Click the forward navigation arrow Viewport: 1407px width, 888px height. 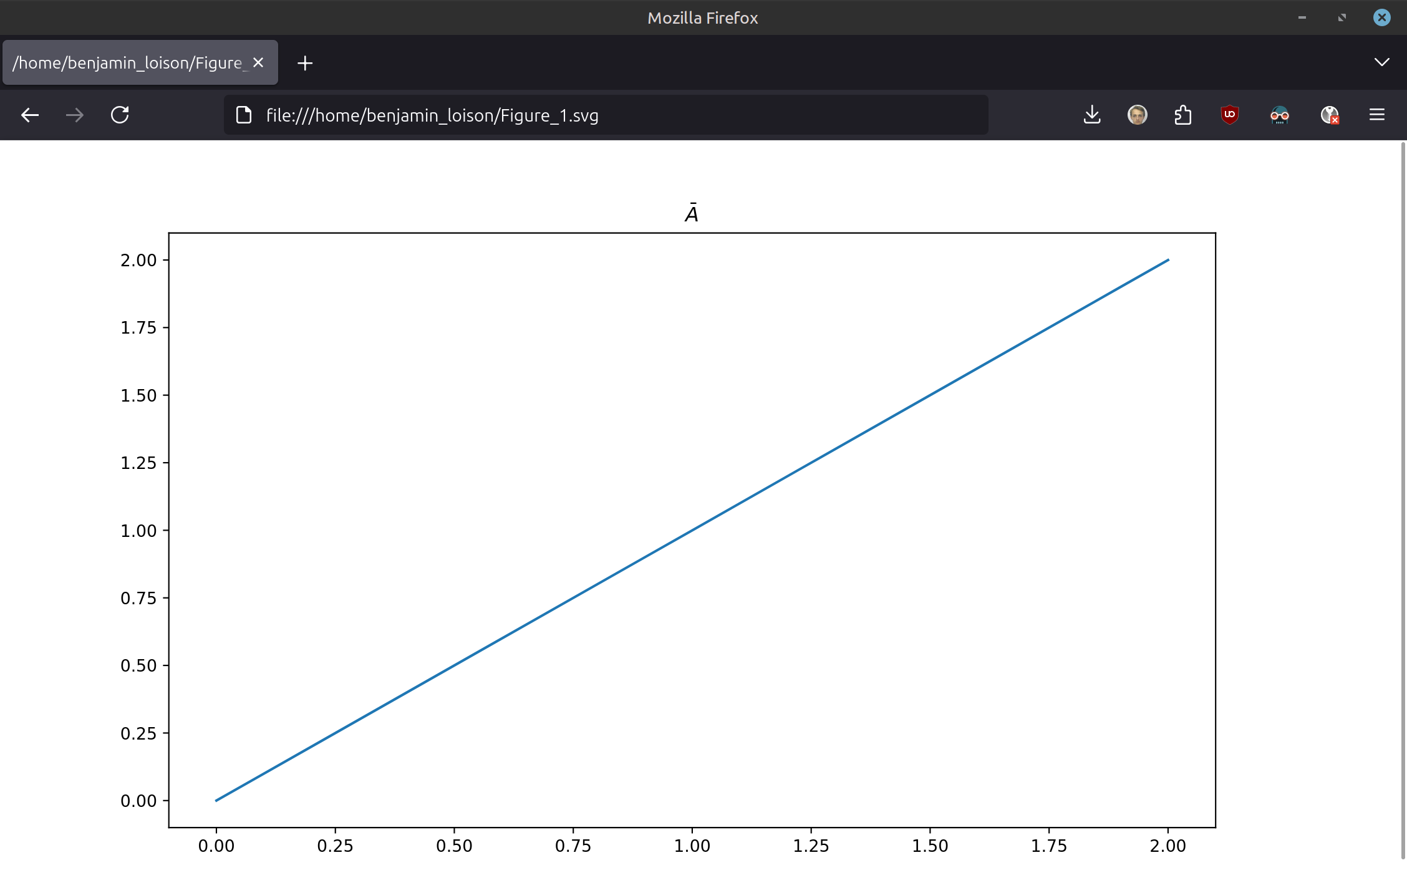(75, 115)
